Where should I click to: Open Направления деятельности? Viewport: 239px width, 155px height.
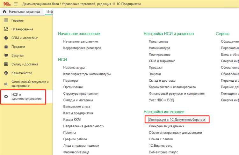pyautogui.click(x=84, y=126)
